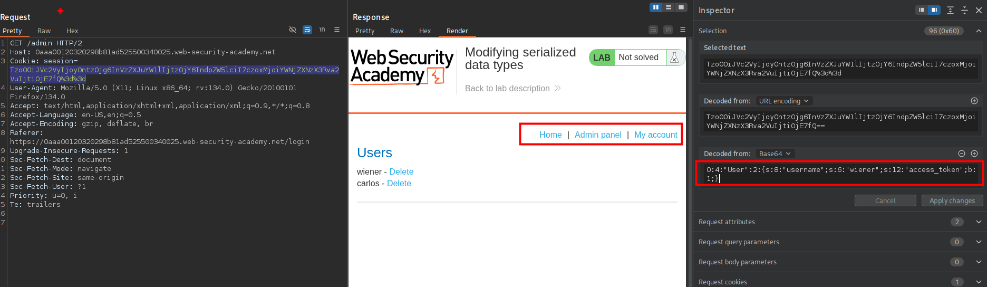Collapse all Inspector sections icon
This screenshot has height=287, width=987.
pos(964,10)
